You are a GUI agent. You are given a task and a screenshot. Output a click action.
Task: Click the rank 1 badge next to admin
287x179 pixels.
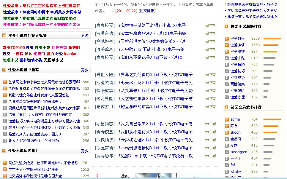click(227, 119)
